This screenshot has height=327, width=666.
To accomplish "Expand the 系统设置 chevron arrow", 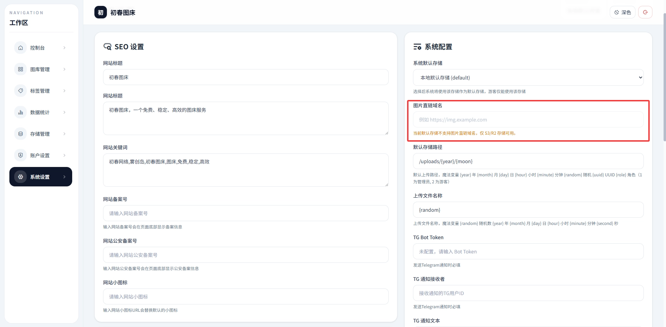I will pos(65,177).
